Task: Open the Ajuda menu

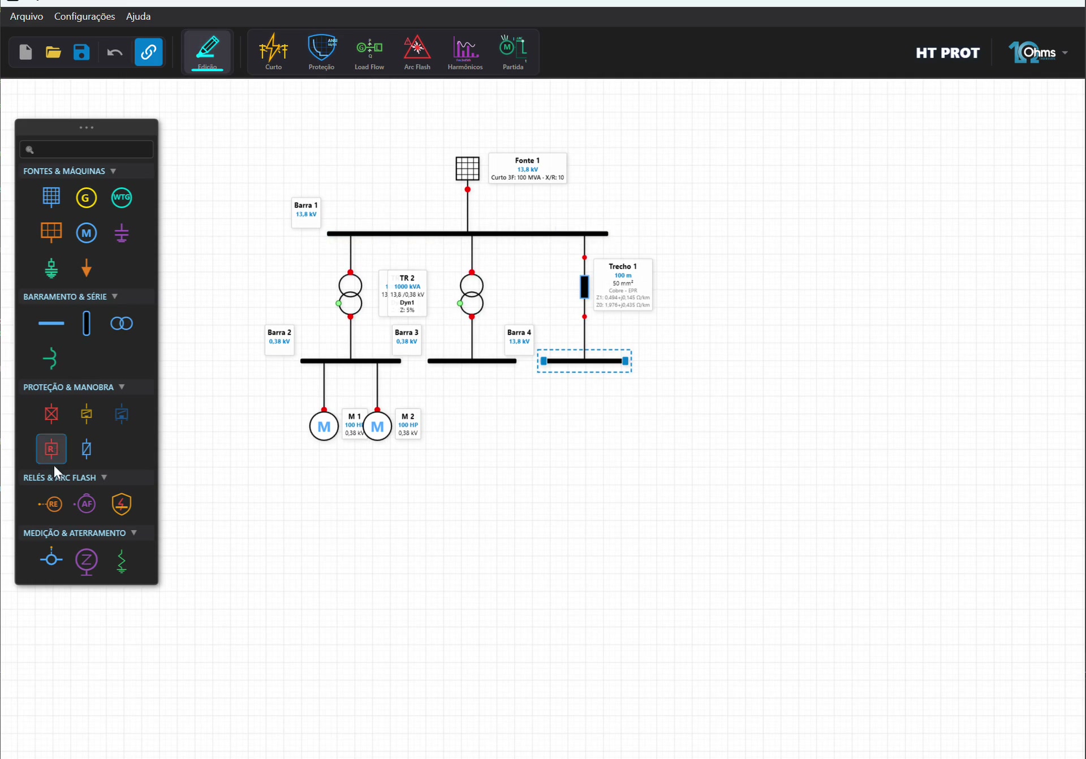Action: pos(138,16)
